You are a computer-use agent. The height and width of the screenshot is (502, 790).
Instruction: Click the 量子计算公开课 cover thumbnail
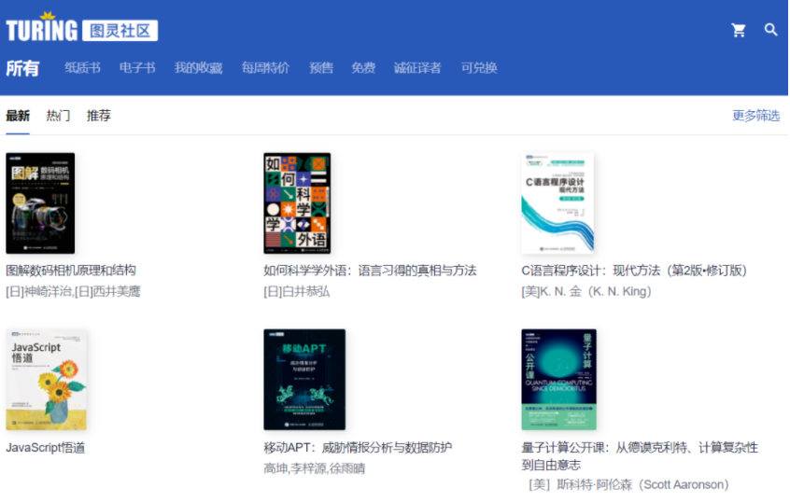click(558, 379)
